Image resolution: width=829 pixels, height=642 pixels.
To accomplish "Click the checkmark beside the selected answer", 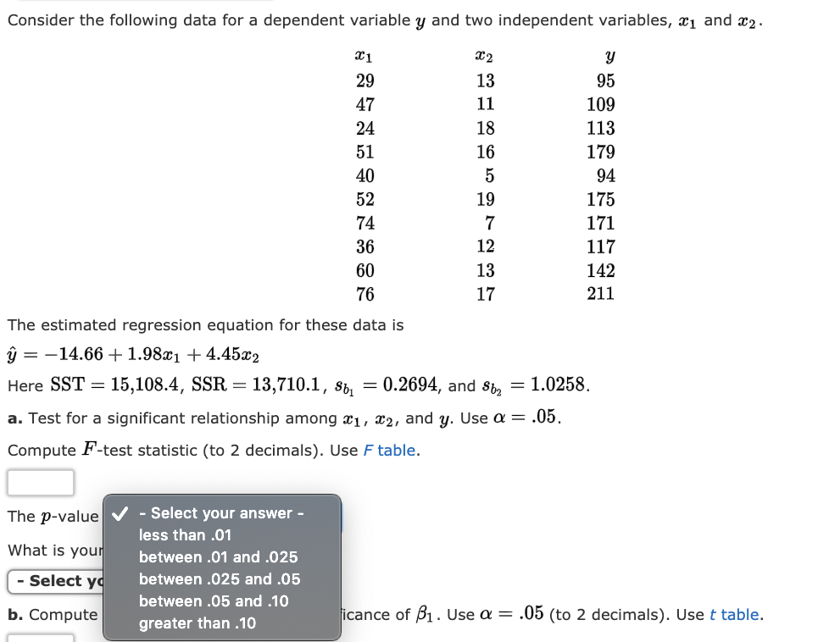I will coord(119,512).
